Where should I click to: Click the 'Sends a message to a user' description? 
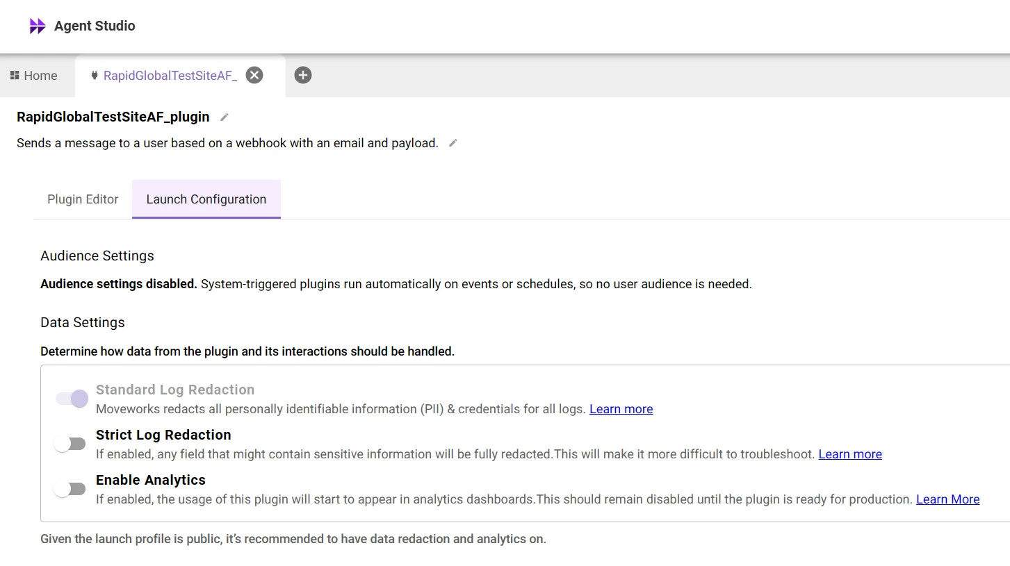tap(228, 143)
